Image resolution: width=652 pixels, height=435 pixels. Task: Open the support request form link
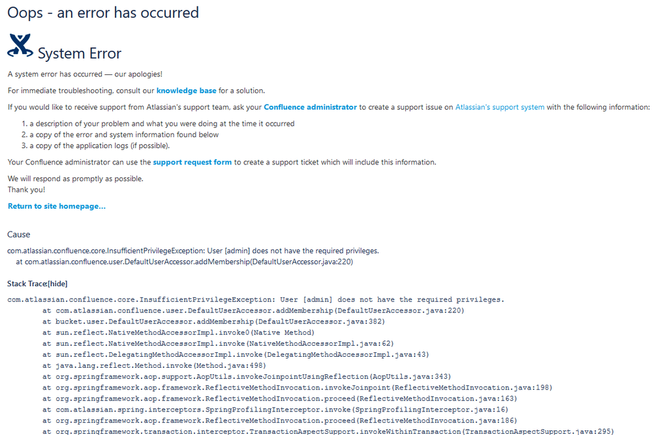tap(192, 162)
